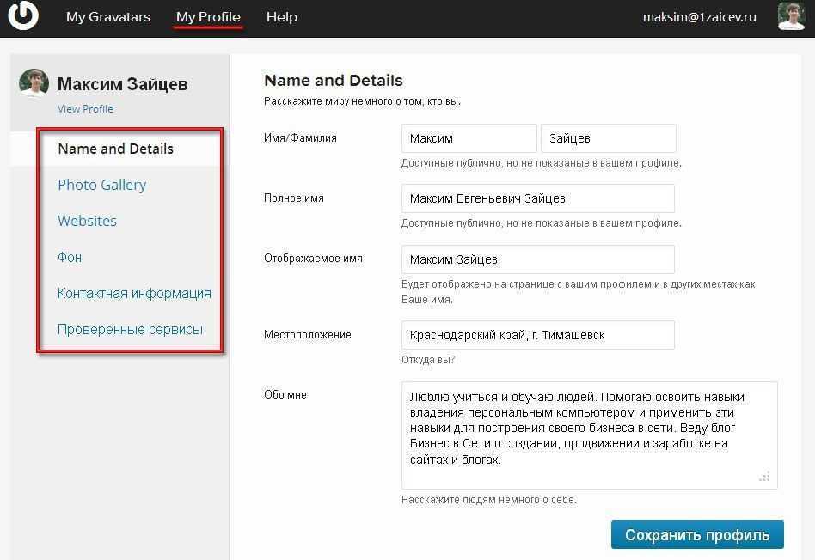This screenshot has height=560, width=815.
Task: Open the My Profile tab
Action: pyautogui.click(x=208, y=17)
